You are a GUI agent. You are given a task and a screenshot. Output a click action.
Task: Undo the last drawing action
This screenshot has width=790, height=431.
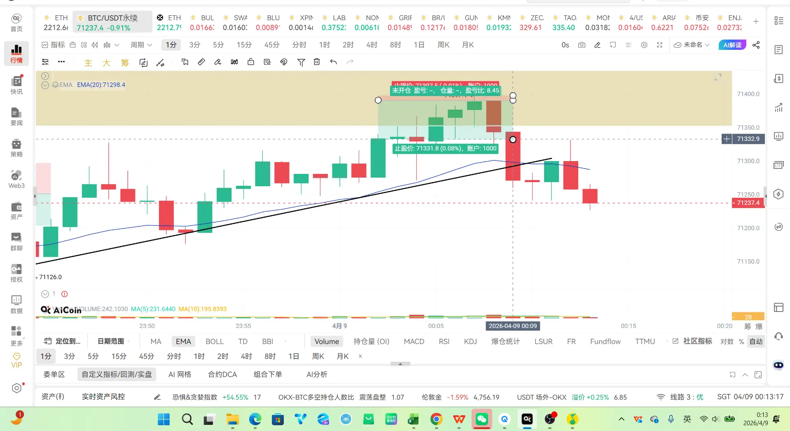333,62
